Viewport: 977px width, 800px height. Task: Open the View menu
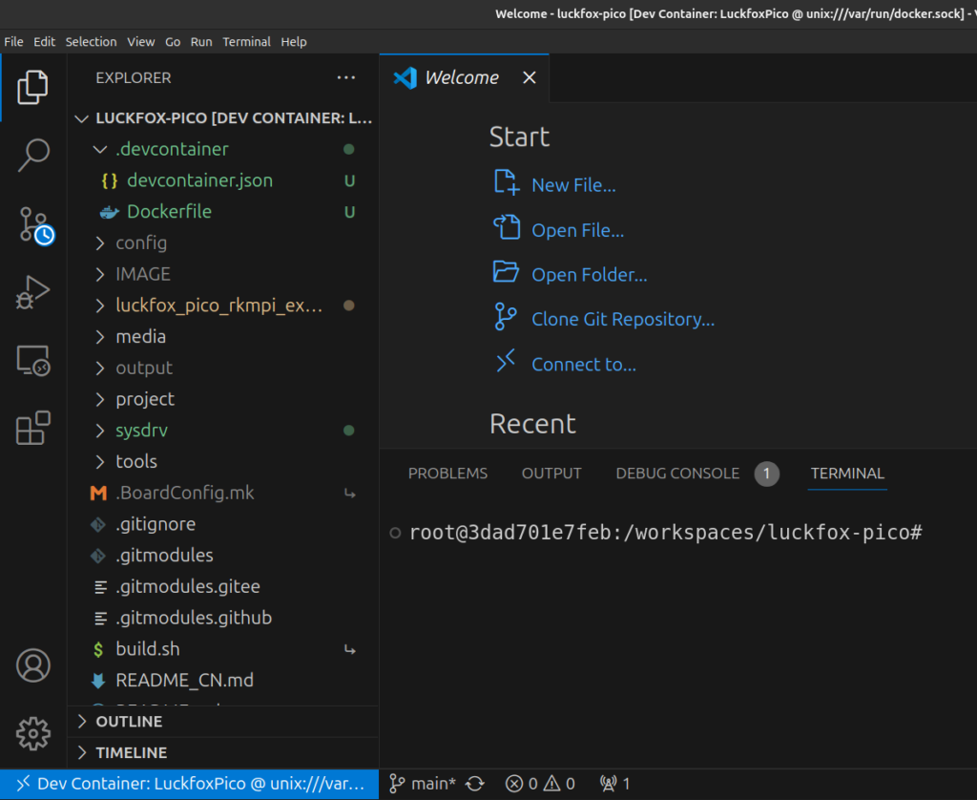(x=141, y=42)
